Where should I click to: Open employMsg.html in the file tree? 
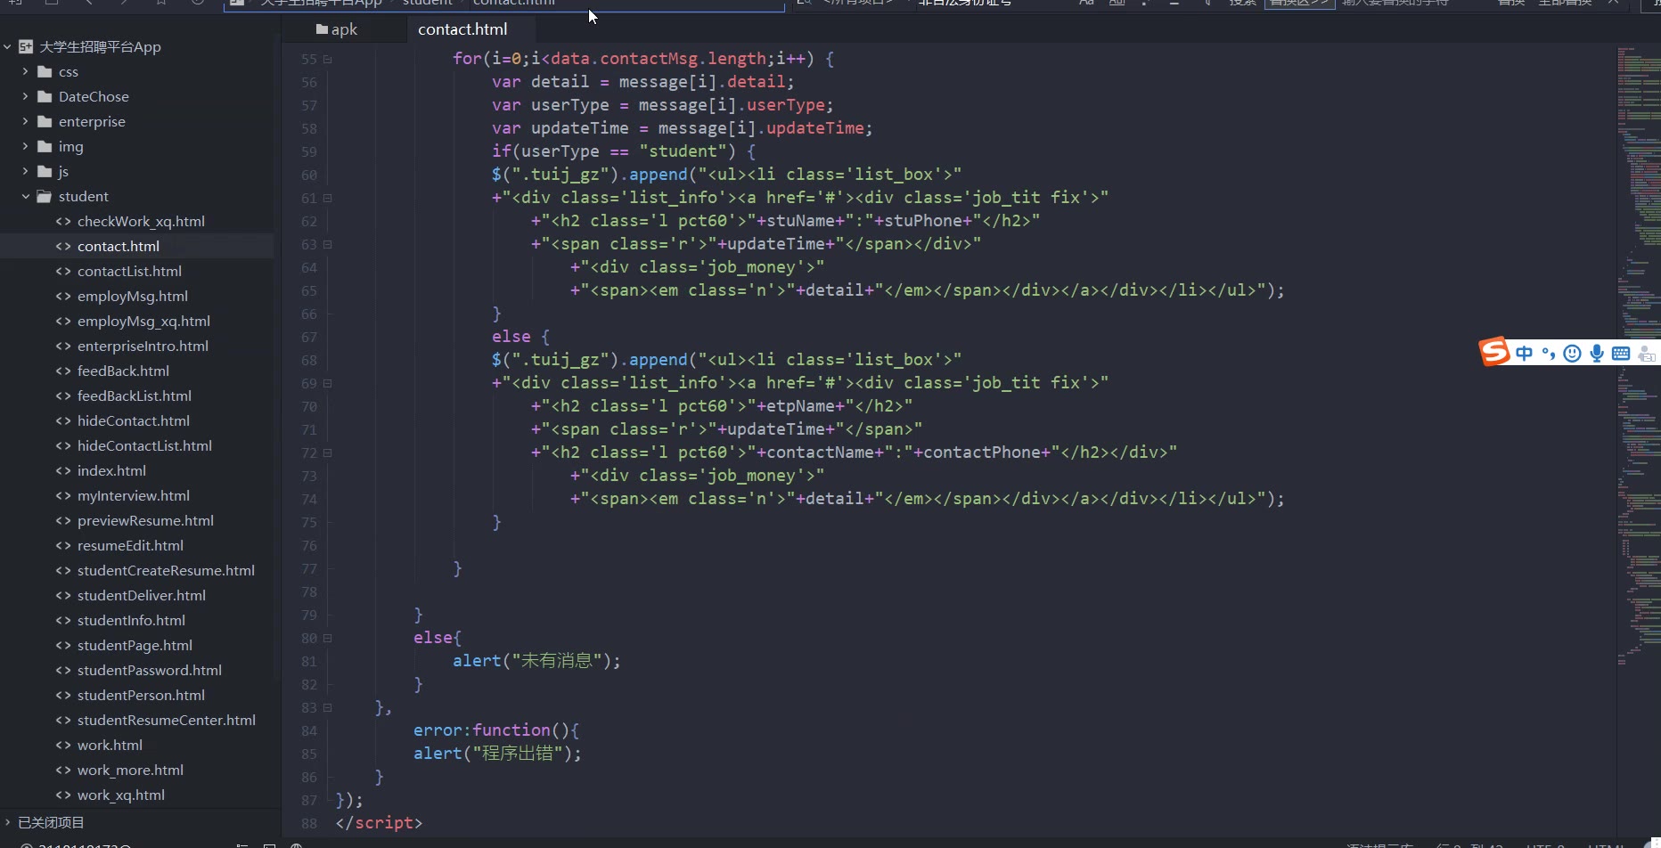pyautogui.click(x=132, y=296)
